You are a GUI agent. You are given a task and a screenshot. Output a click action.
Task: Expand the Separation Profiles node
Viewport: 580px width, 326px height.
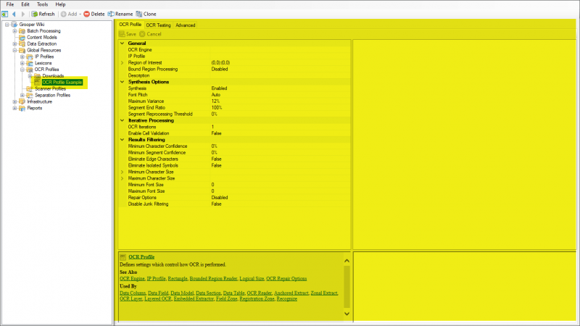(x=22, y=96)
